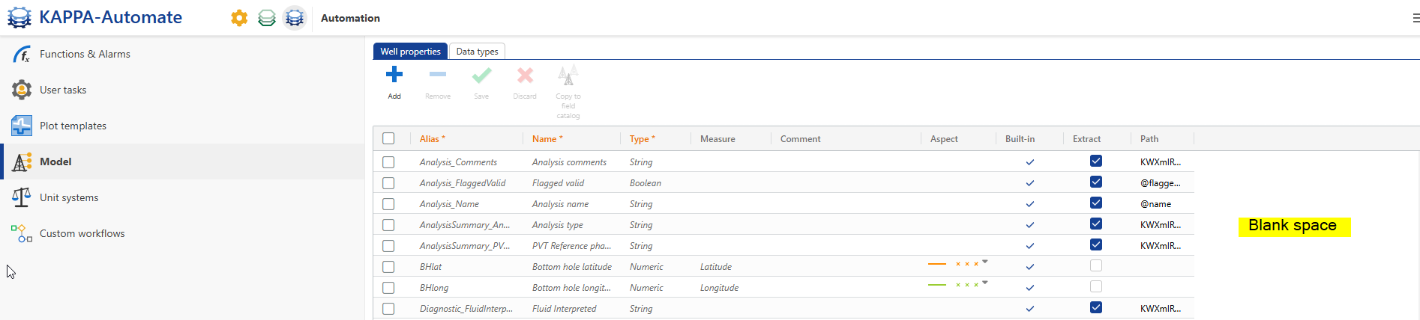Select the Analysis_FlaggedValid row checkbox
The width and height of the screenshot is (1420, 320).
pos(388,182)
